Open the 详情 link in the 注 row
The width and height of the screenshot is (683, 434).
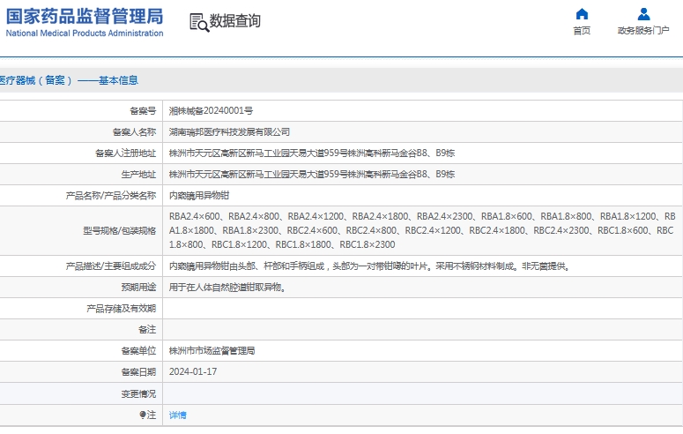(x=178, y=415)
